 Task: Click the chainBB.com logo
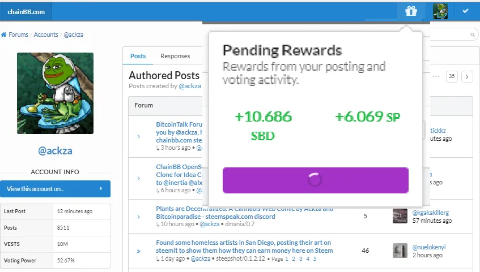(x=26, y=12)
